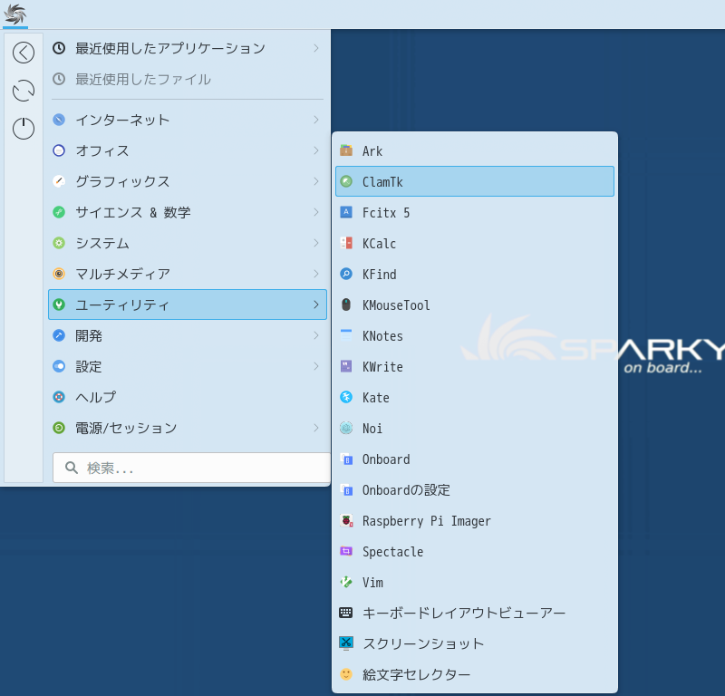Click the KMouseTool mouse icon
725x696 pixels.
click(x=346, y=304)
